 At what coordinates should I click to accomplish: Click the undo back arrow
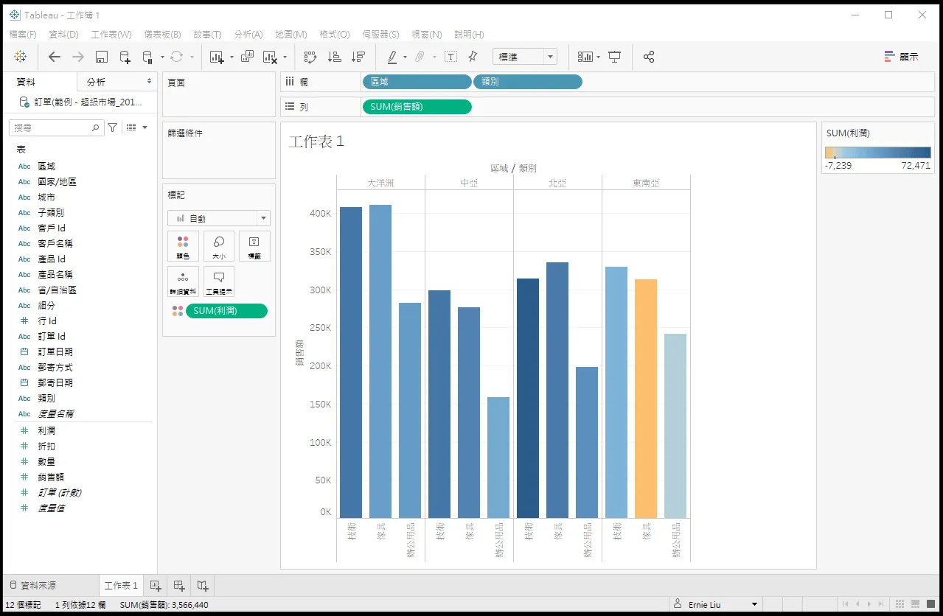[x=54, y=57]
